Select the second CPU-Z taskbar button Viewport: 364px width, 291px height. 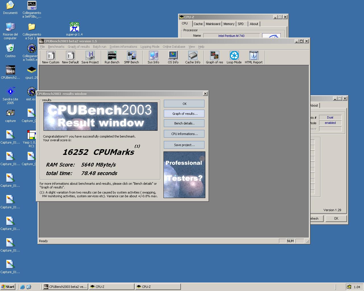[x=158, y=287]
